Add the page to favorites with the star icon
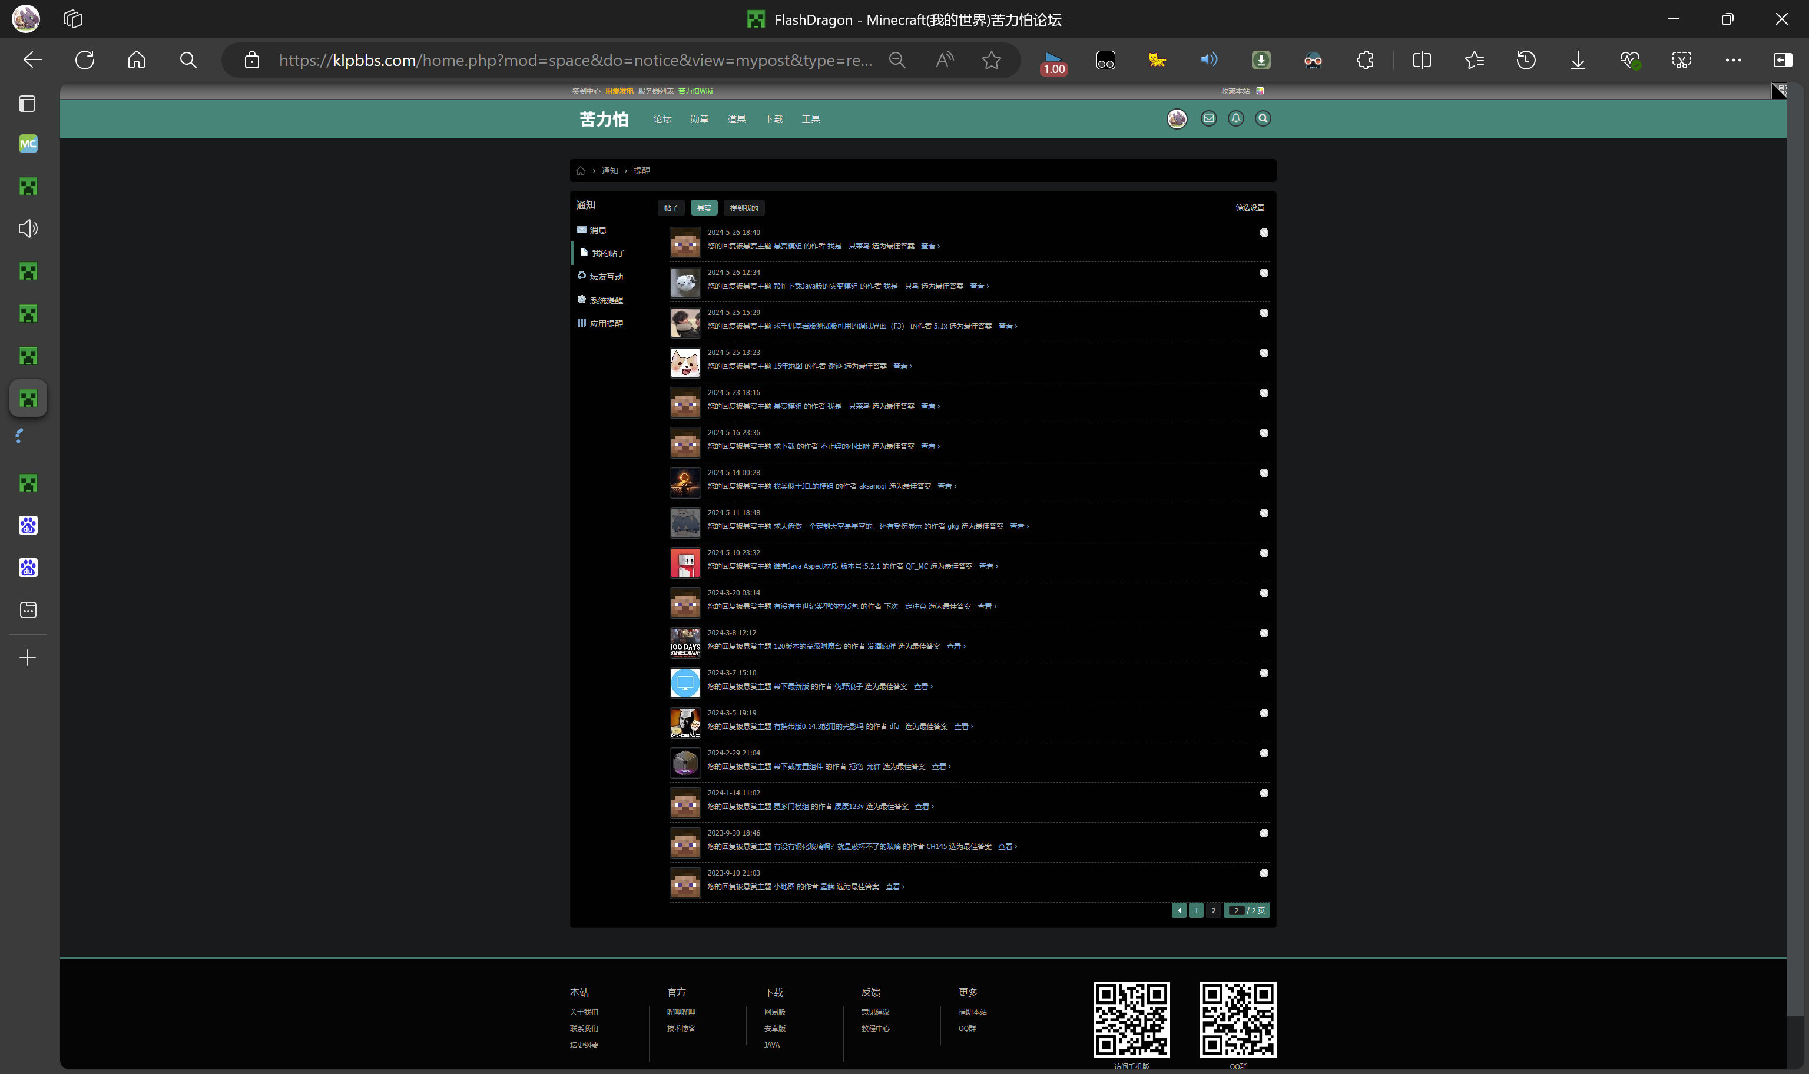This screenshot has height=1074, width=1809. pyautogui.click(x=991, y=60)
